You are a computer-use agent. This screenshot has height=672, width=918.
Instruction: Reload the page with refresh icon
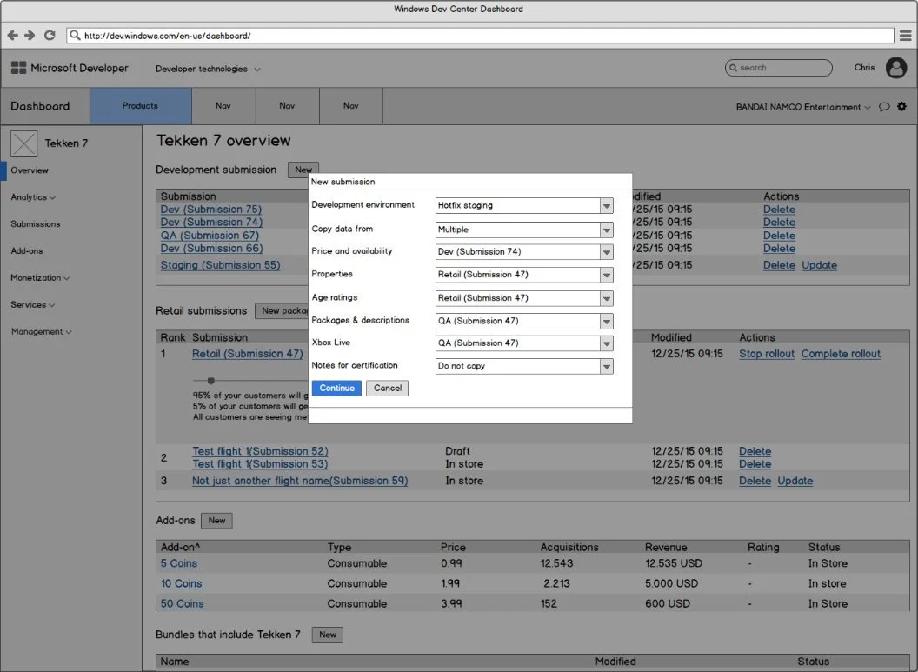click(x=50, y=36)
